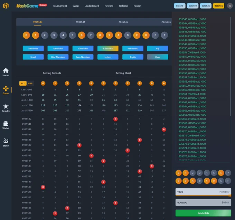Viewport: 235px width, 220px height.
Task: Click the Random4 button
Action: (x=58, y=48)
